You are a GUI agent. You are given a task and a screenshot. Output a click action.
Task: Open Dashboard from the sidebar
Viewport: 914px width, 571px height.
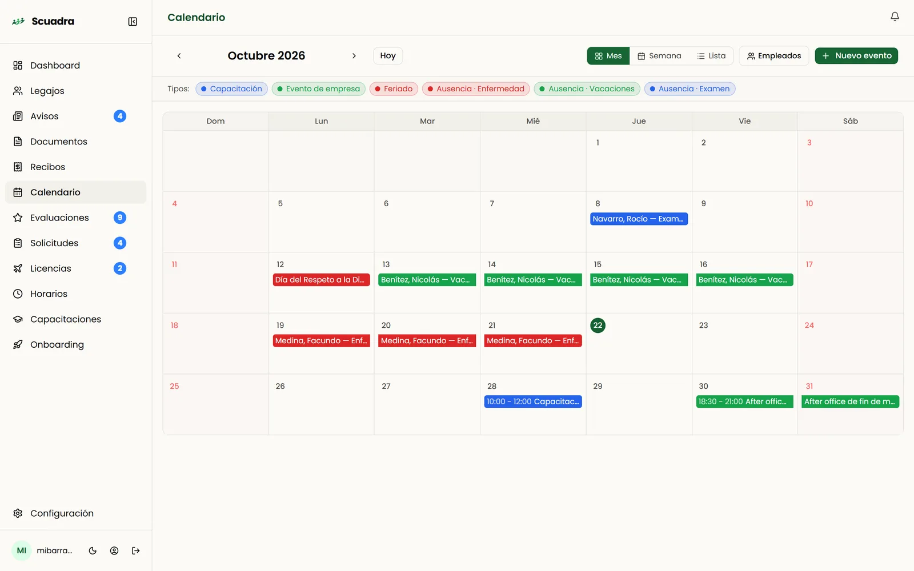coord(75,66)
